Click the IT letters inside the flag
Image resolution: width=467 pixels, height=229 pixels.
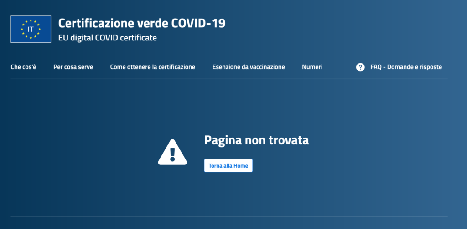(x=31, y=30)
